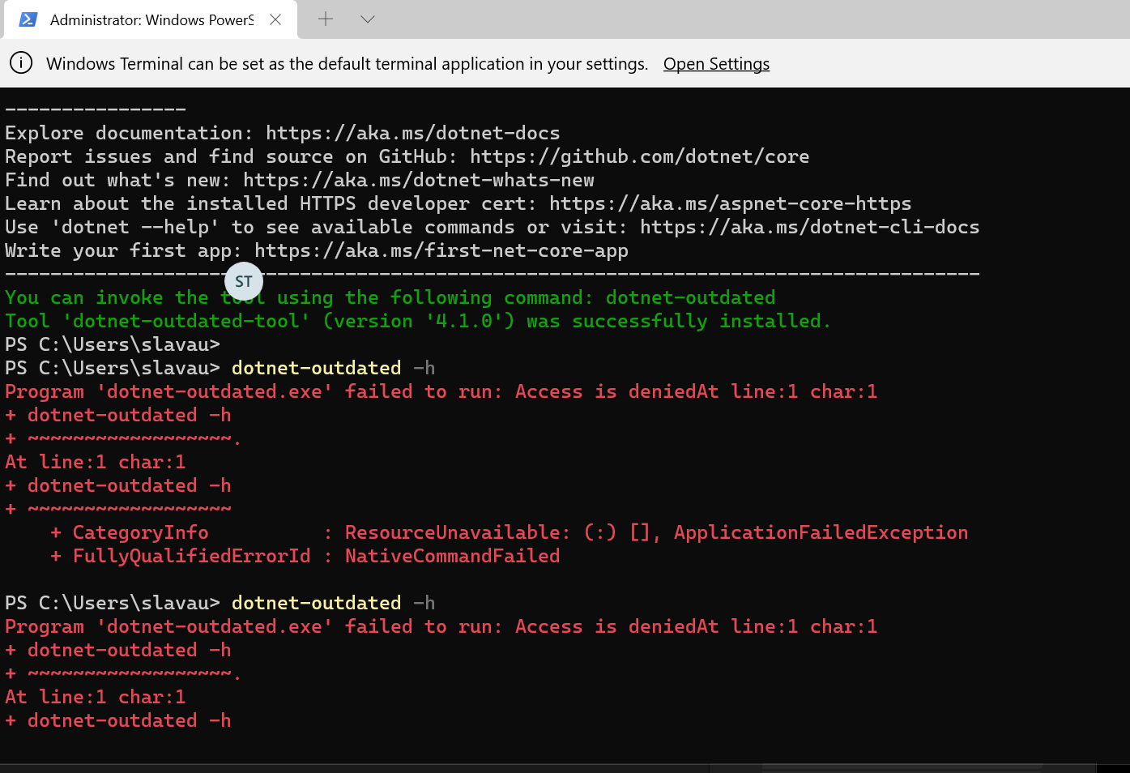Click "CategoryInfo" label in the error output
This screenshot has height=773, width=1130.
pos(141,532)
